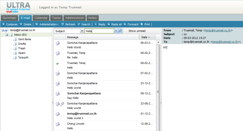Open message with subject Hello world 3
This screenshot has width=243, height=131.
(x=105, y=116)
